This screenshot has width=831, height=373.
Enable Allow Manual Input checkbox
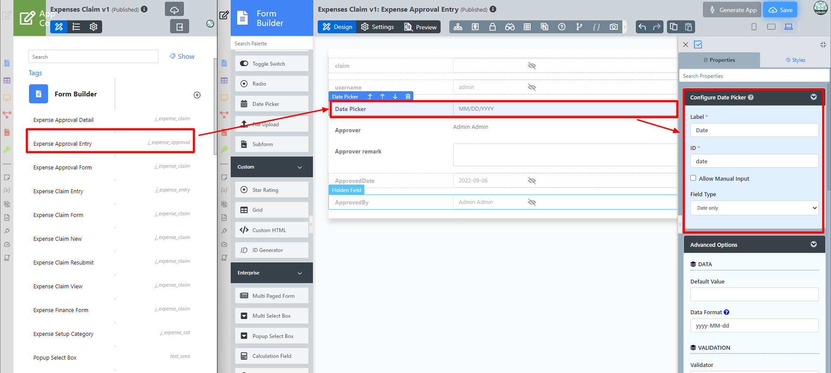click(x=693, y=178)
